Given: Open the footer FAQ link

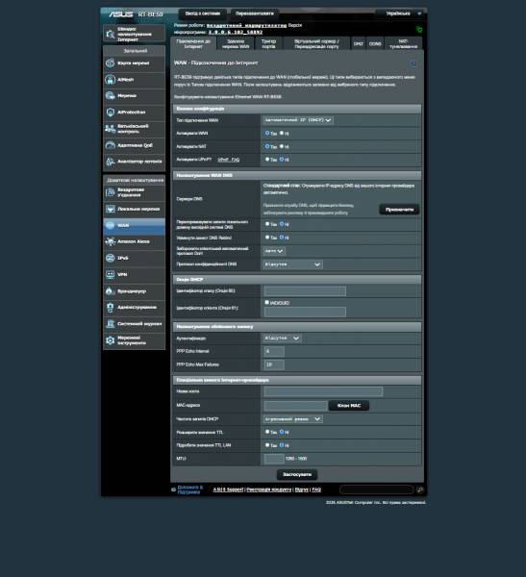Looking at the screenshot, I should 316,489.
